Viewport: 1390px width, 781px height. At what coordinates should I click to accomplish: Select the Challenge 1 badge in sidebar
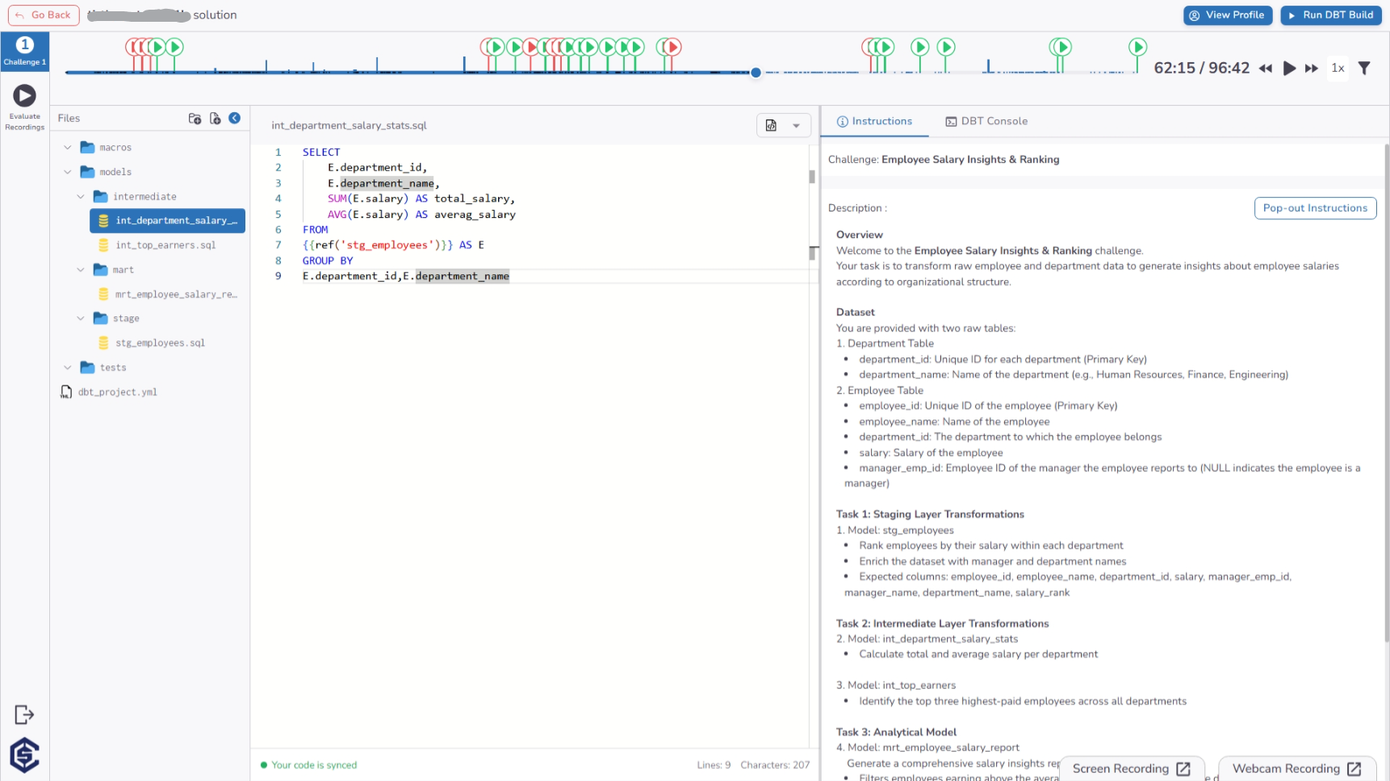pos(24,50)
